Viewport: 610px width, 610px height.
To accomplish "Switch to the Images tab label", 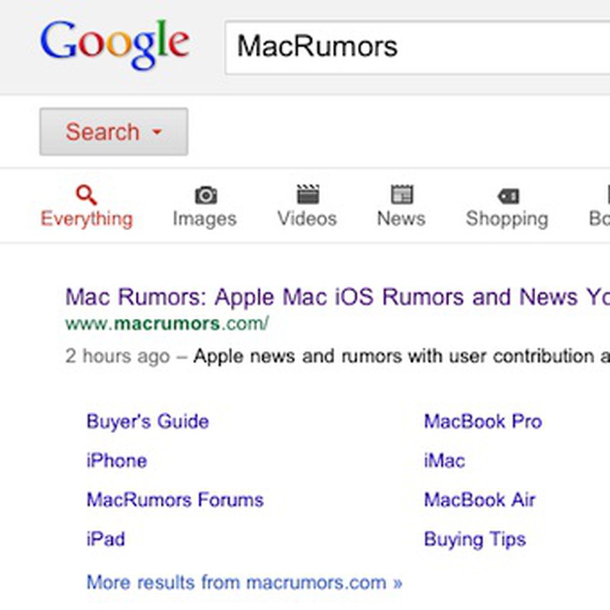I will coord(204,219).
